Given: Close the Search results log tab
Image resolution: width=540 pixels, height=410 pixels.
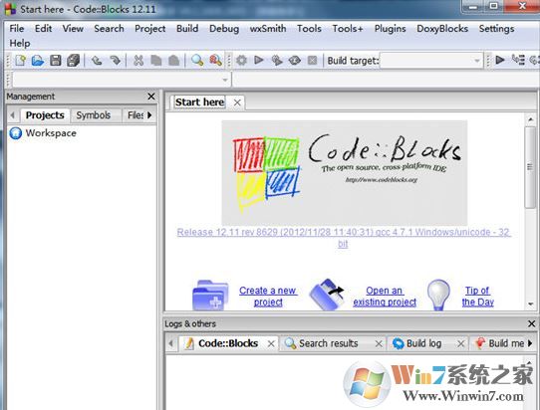Looking at the screenshot, I should click(x=379, y=343).
